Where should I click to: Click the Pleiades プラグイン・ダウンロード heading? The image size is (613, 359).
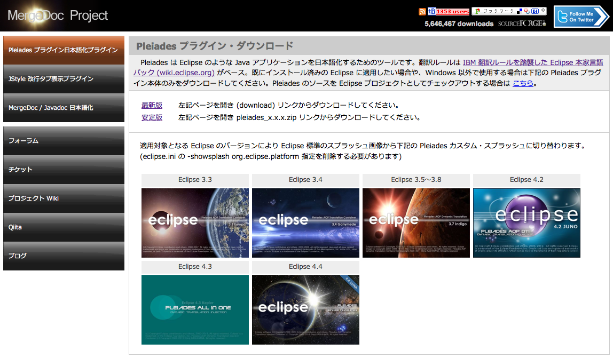click(215, 46)
